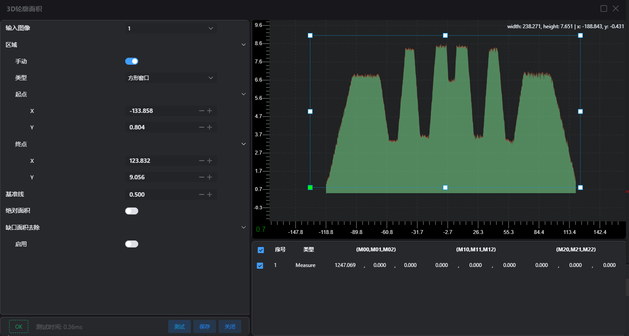629x336 pixels.
Task: Increase the end point Y value
Action: coord(210,177)
